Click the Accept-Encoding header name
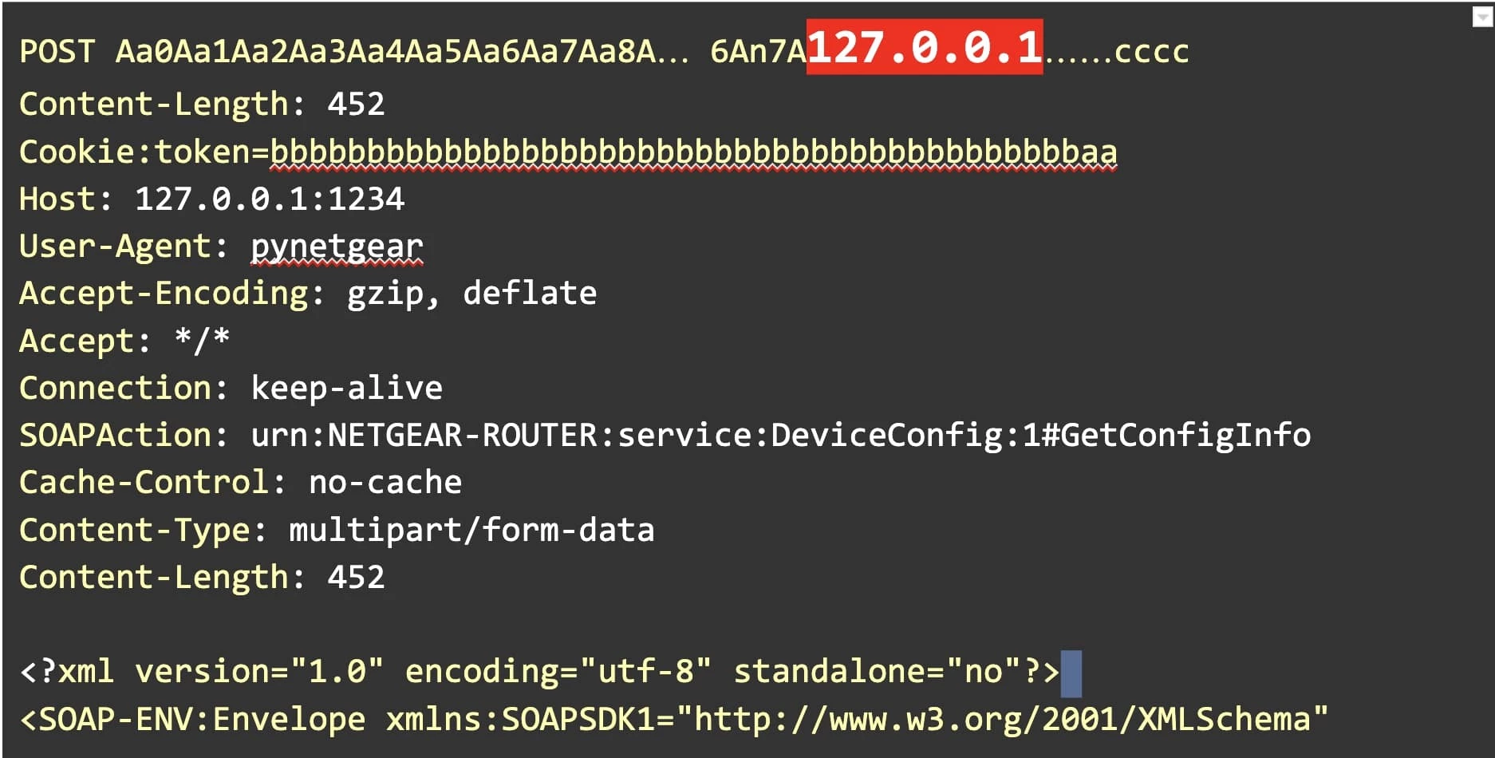Viewport: 1495px width, 758px height. tap(164, 294)
